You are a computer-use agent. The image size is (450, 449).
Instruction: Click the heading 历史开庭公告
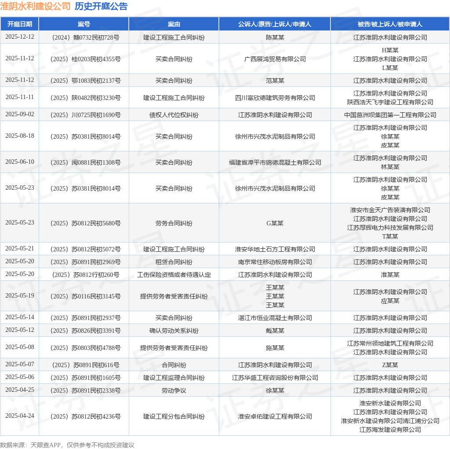tap(101, 6)
